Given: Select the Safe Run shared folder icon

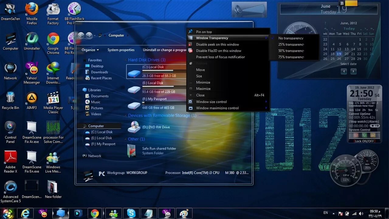Looking at the screenshot, I should click(x=132, y=151).
